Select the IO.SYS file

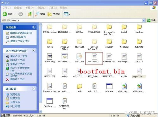(x=139, y=58)
